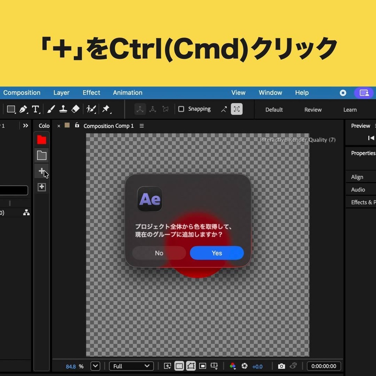Image resolution: width=376 pixels, height=376 pixels.
Task: Open the magnification ratio dropdown
Action: click(x=95, y=366)
